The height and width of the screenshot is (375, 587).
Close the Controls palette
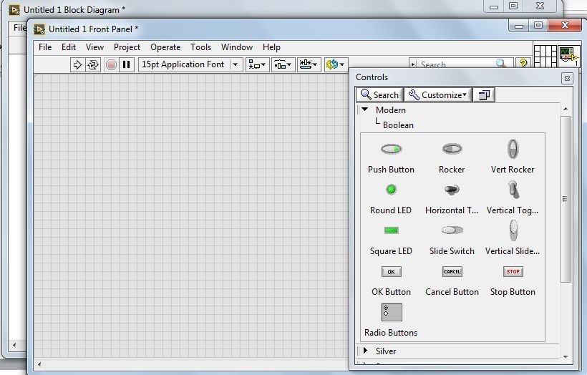click(567, 78)
